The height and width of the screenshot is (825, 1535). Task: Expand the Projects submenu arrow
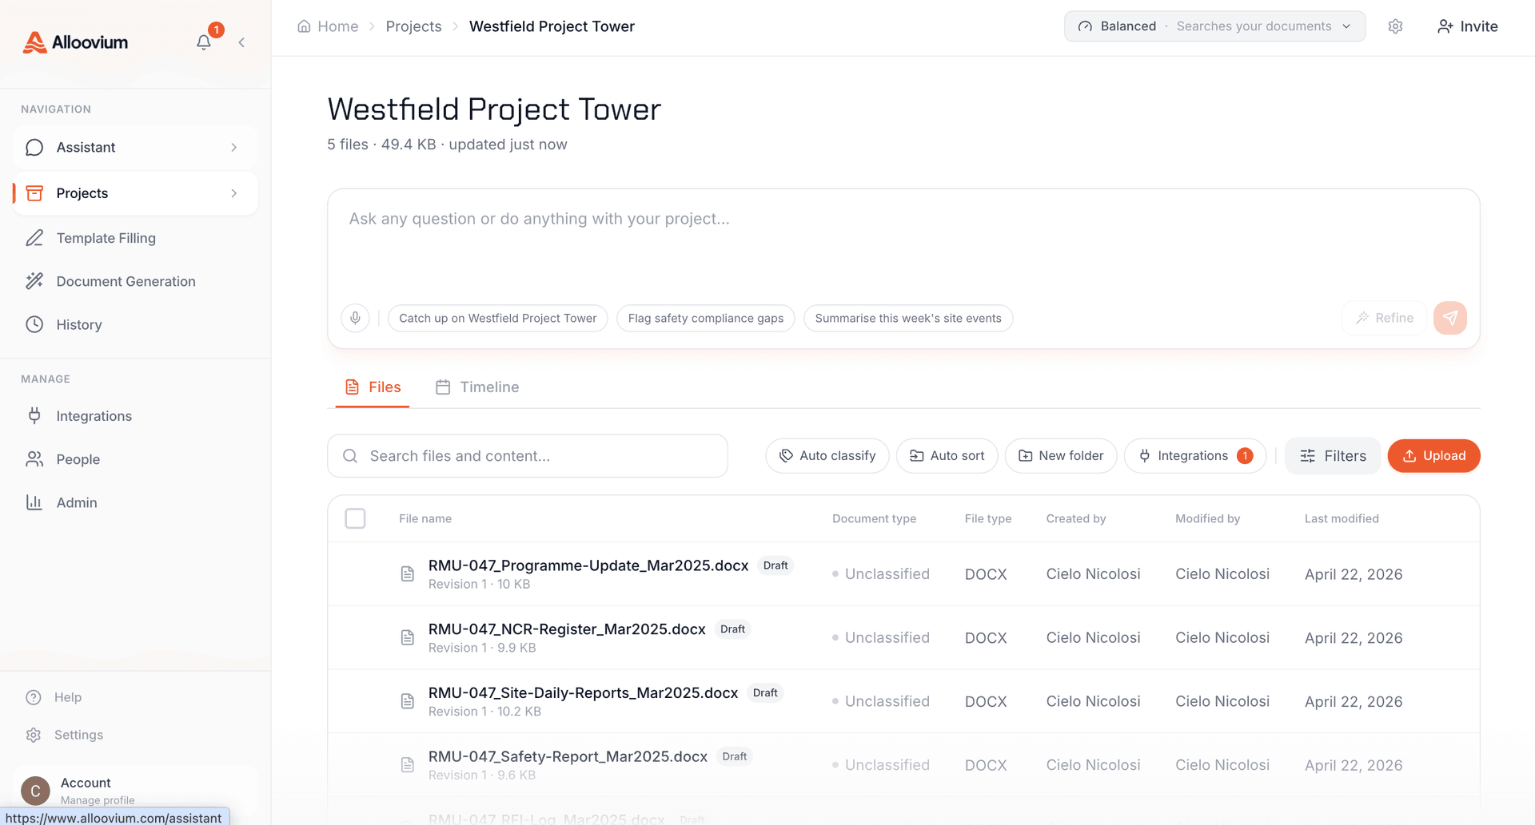coord(233,193)
